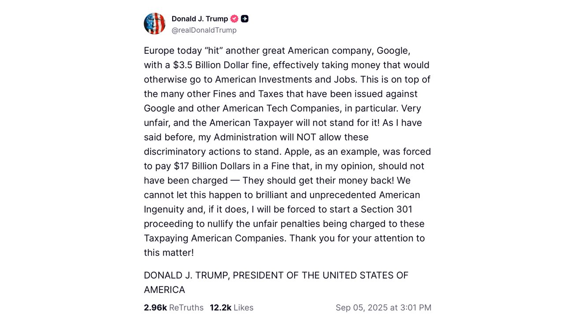Click the 2.96k ReTruths number
Viewport: 578px width, 325px height.
(155, 307)
